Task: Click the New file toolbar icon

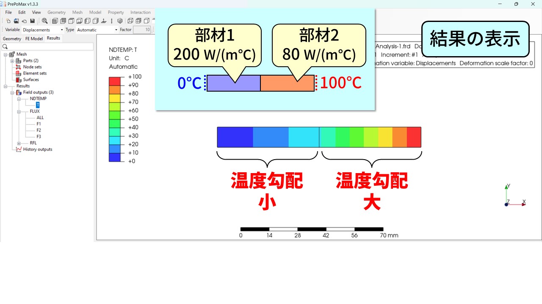Action: pos(8,21)
